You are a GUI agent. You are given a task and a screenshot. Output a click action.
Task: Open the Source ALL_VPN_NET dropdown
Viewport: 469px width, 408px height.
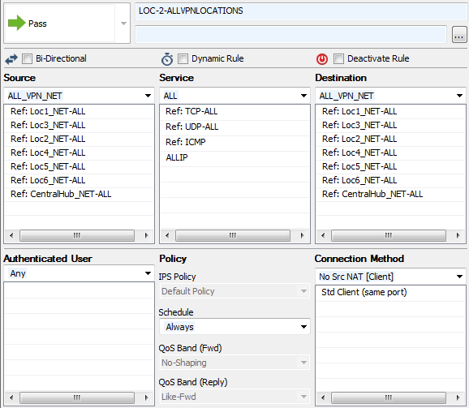point(79,96)
